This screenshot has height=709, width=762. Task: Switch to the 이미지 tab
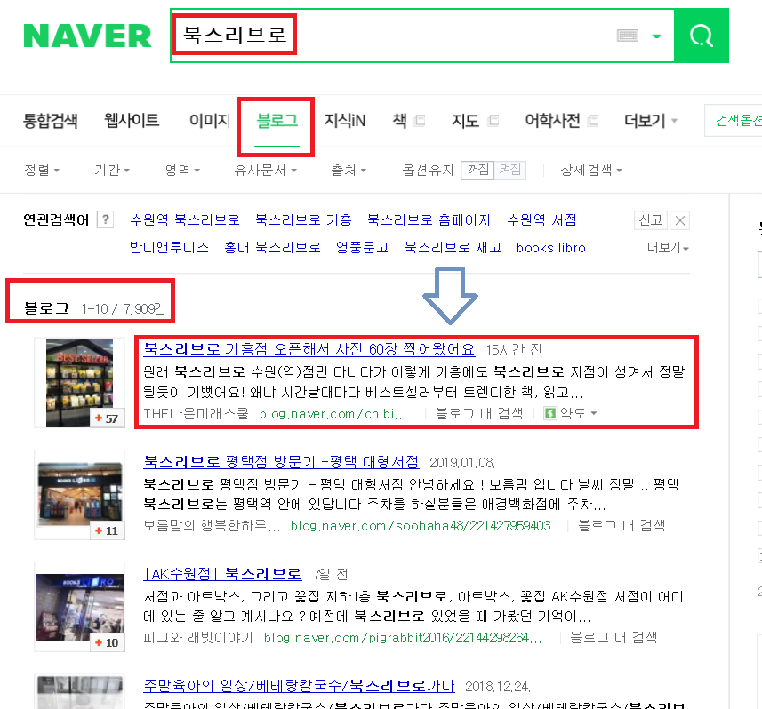[x=210, y=121]
